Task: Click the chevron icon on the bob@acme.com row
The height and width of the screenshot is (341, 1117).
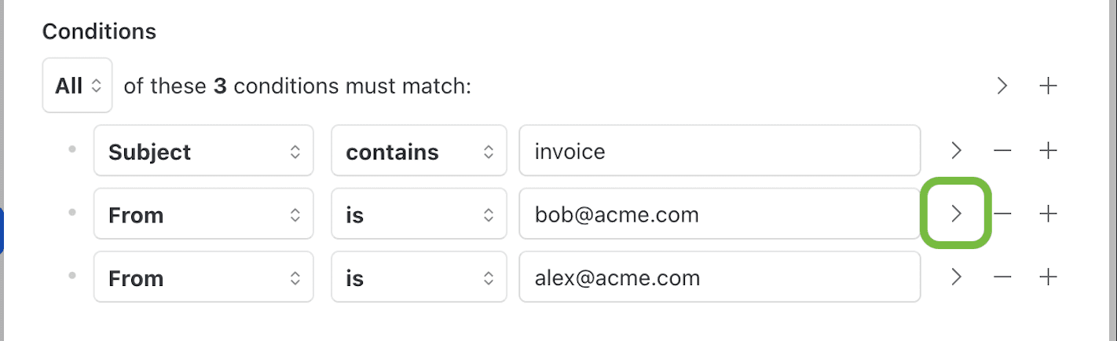Action: (x=956, y=214)
